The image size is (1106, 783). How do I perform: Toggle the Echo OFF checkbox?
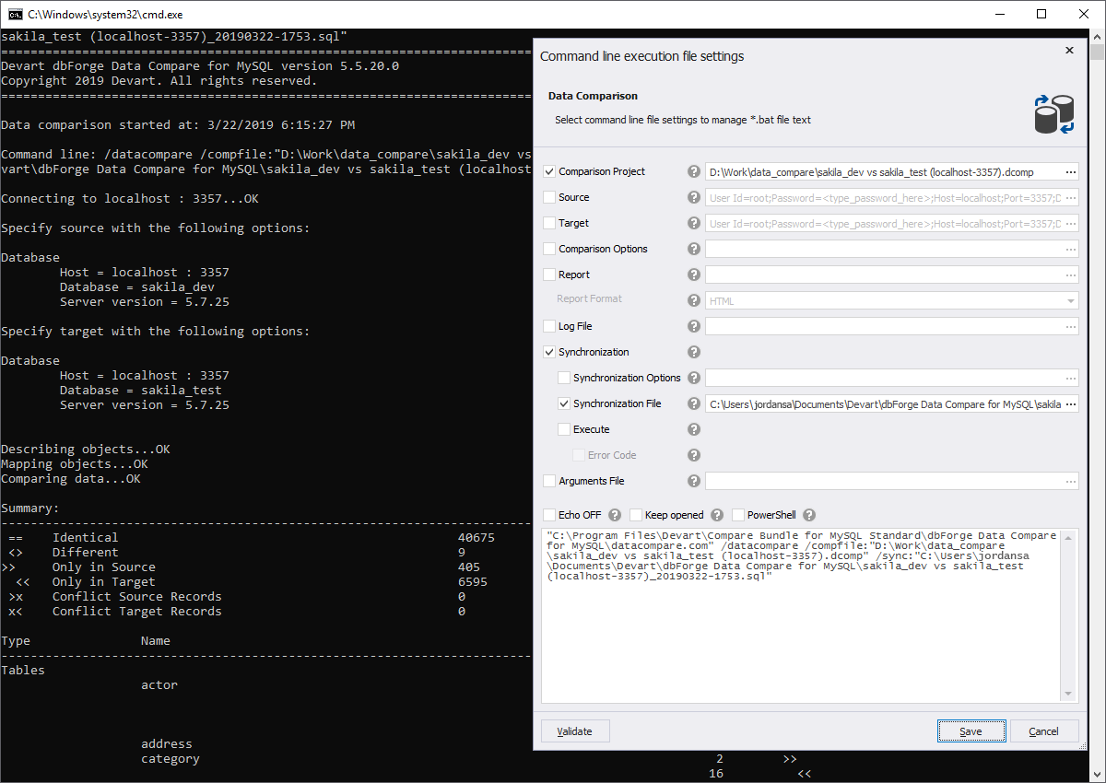[550, 515]
